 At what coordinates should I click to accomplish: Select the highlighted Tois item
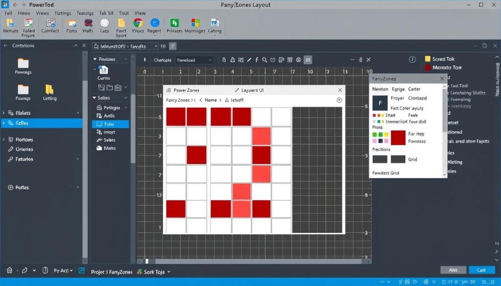pos(111,124)
